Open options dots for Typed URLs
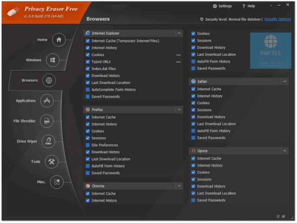This screenshot has width=297, height=223. click(x=178, y=62)
